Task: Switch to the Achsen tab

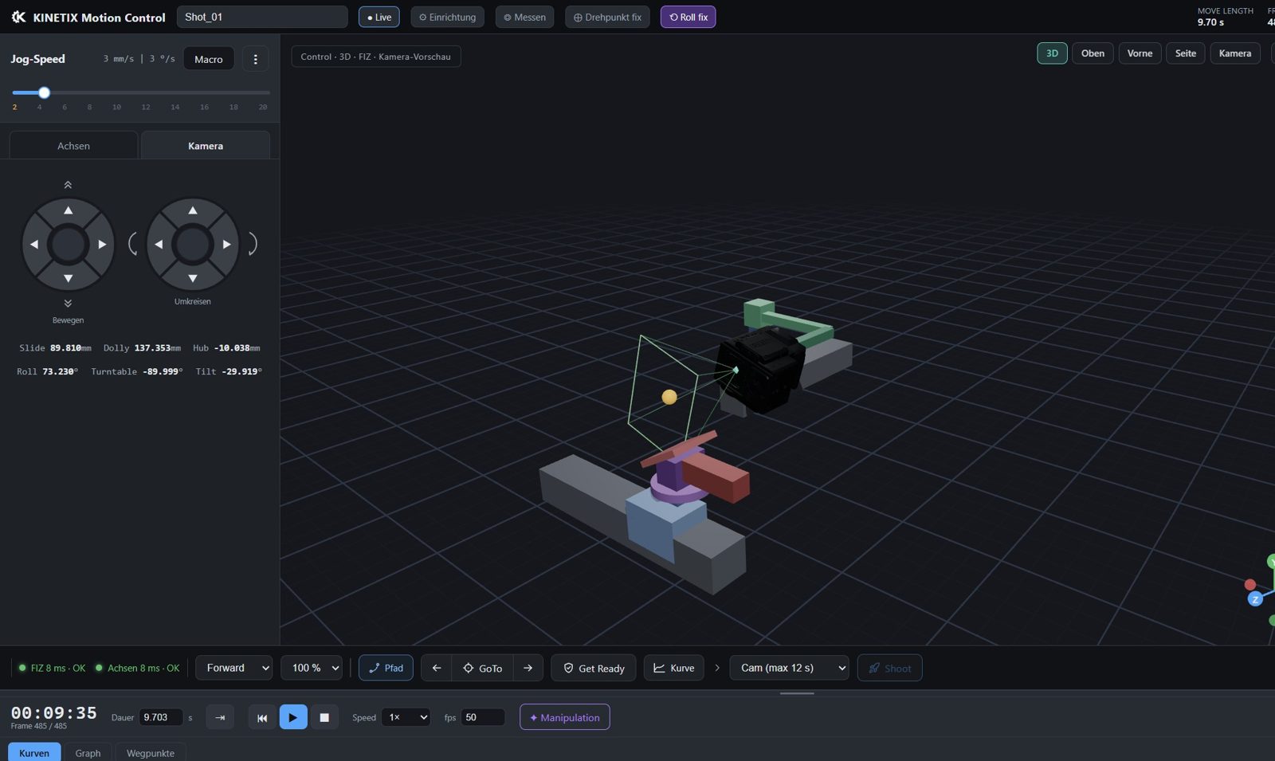Action: (x=73, y=146)
